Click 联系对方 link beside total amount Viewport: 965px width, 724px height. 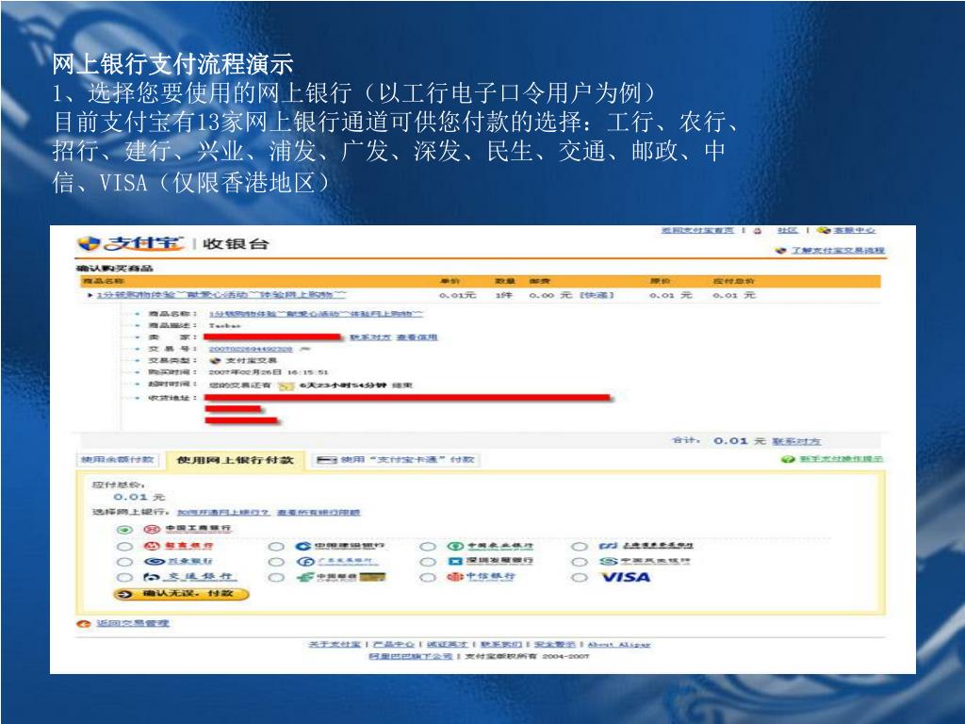click(796, 441)
